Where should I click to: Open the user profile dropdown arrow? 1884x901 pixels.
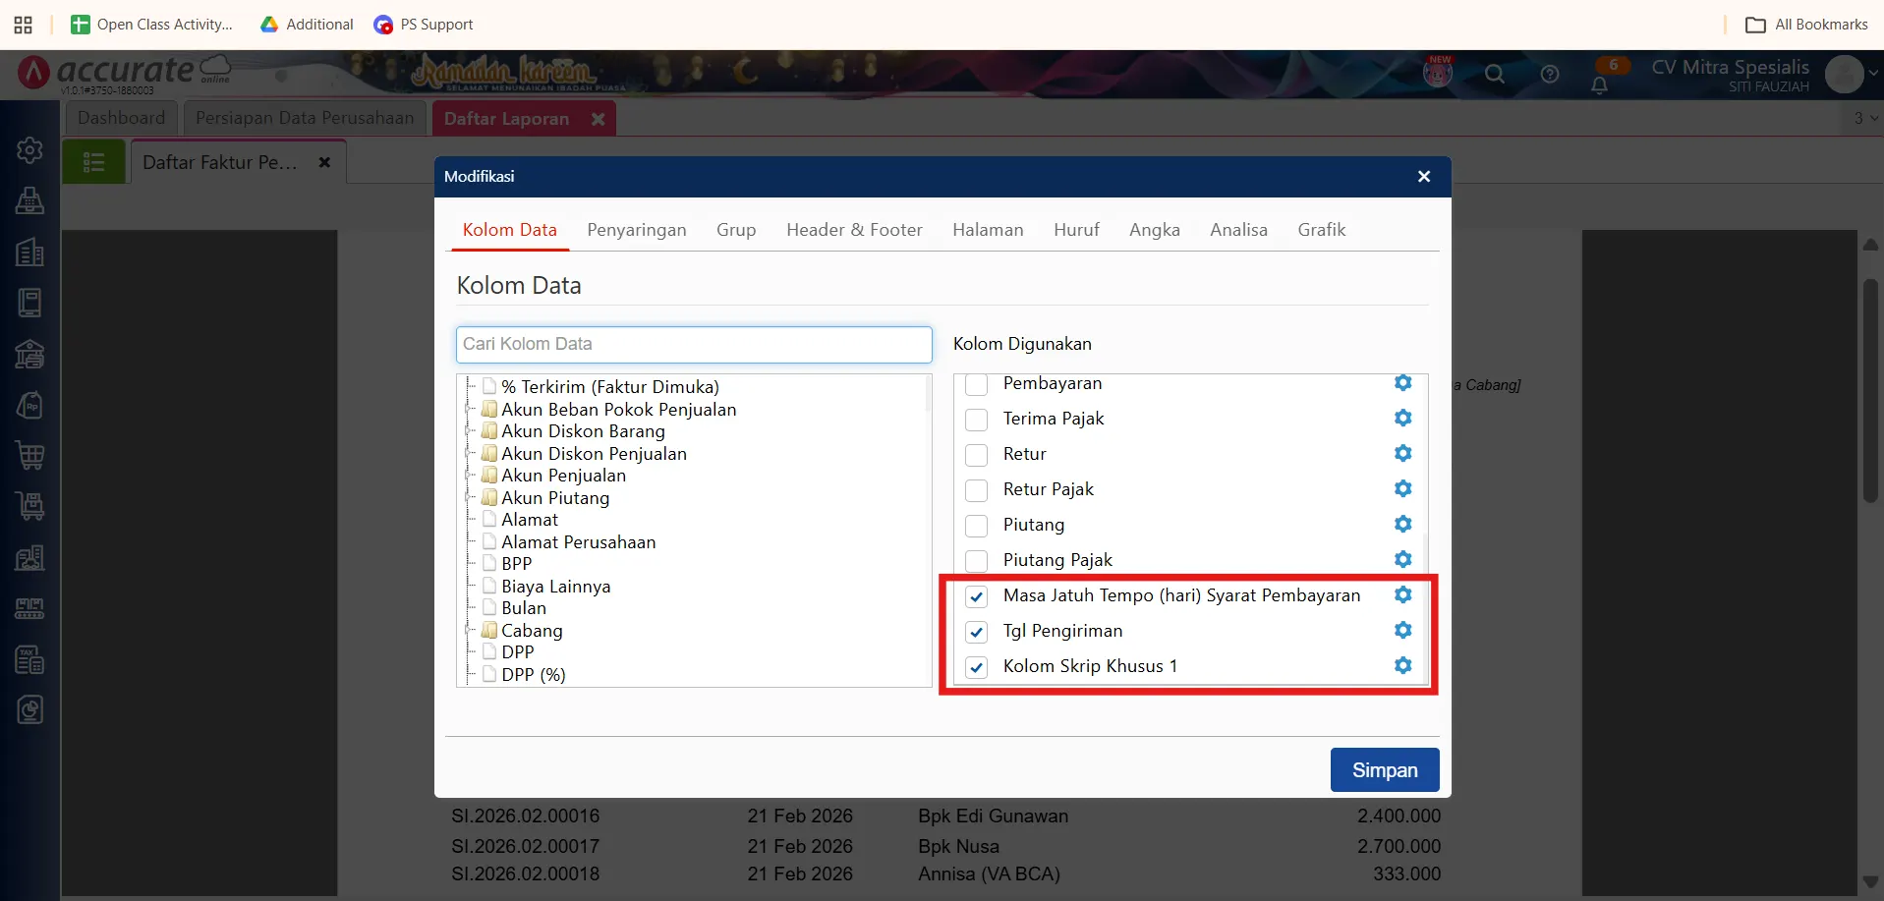pos(1872,74)
